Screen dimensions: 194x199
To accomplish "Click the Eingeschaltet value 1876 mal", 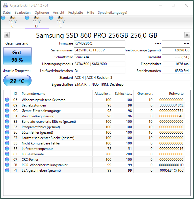I will tap(176, 64).
